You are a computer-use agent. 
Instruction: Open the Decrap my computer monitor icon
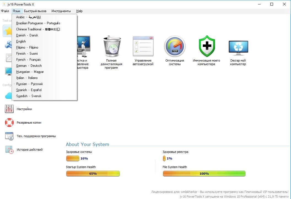238,48
